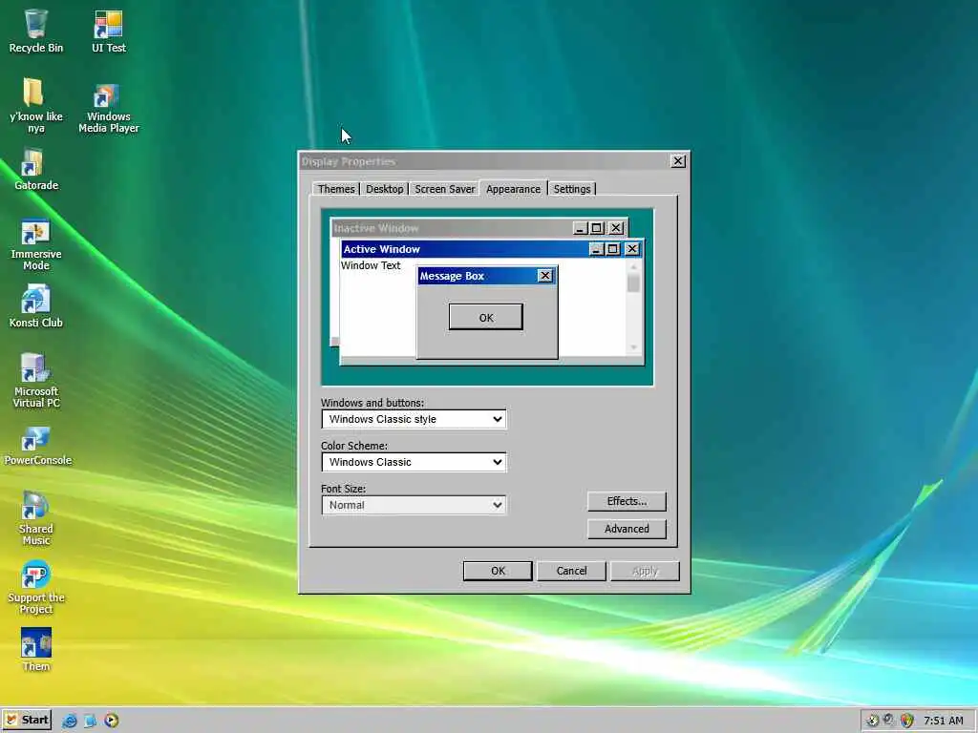Click the Advanced button

pyautogui.click(x=627, y=529)
